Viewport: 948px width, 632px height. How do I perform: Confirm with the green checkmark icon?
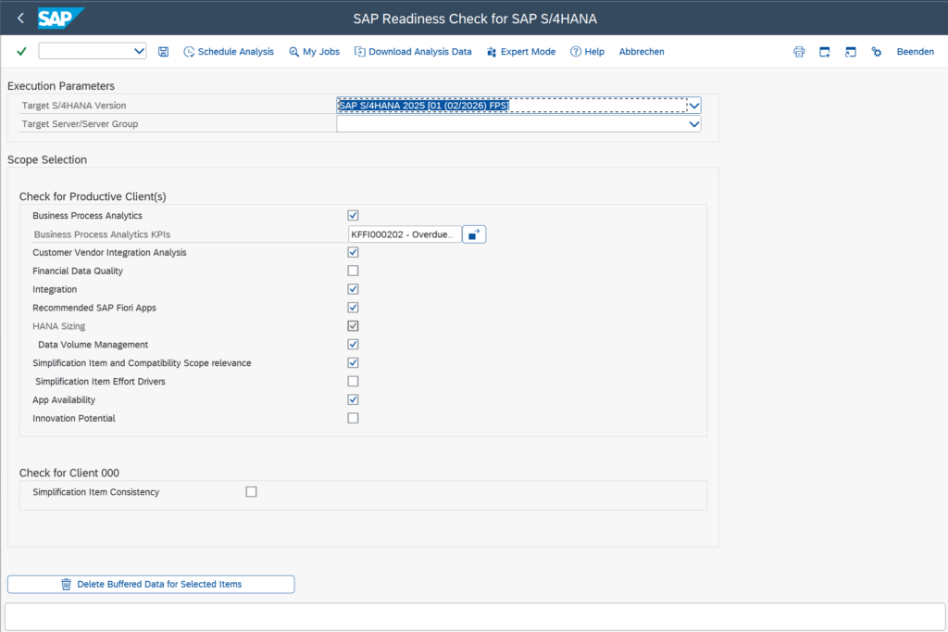[22, 52]
